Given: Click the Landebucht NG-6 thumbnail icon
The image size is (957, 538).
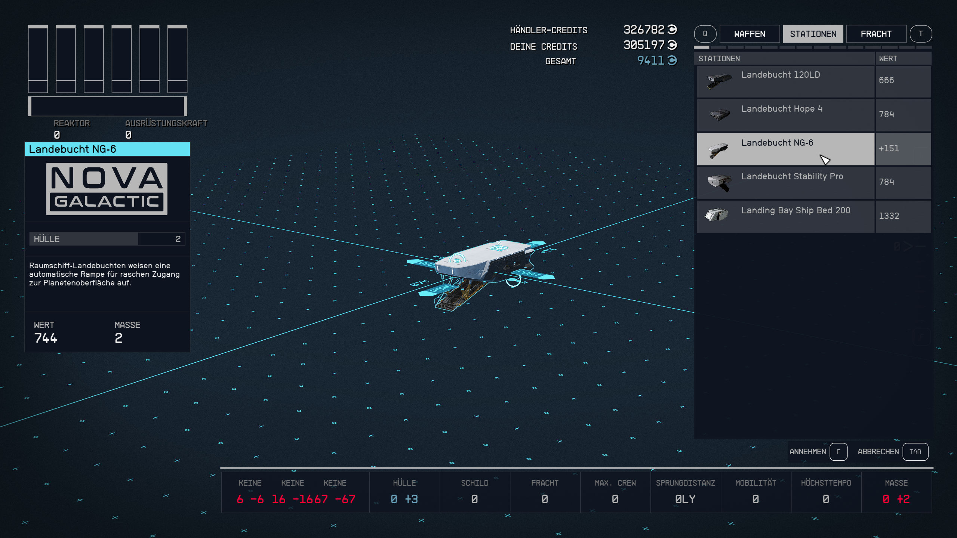Looking at the screenshot, I should point(718,149).
